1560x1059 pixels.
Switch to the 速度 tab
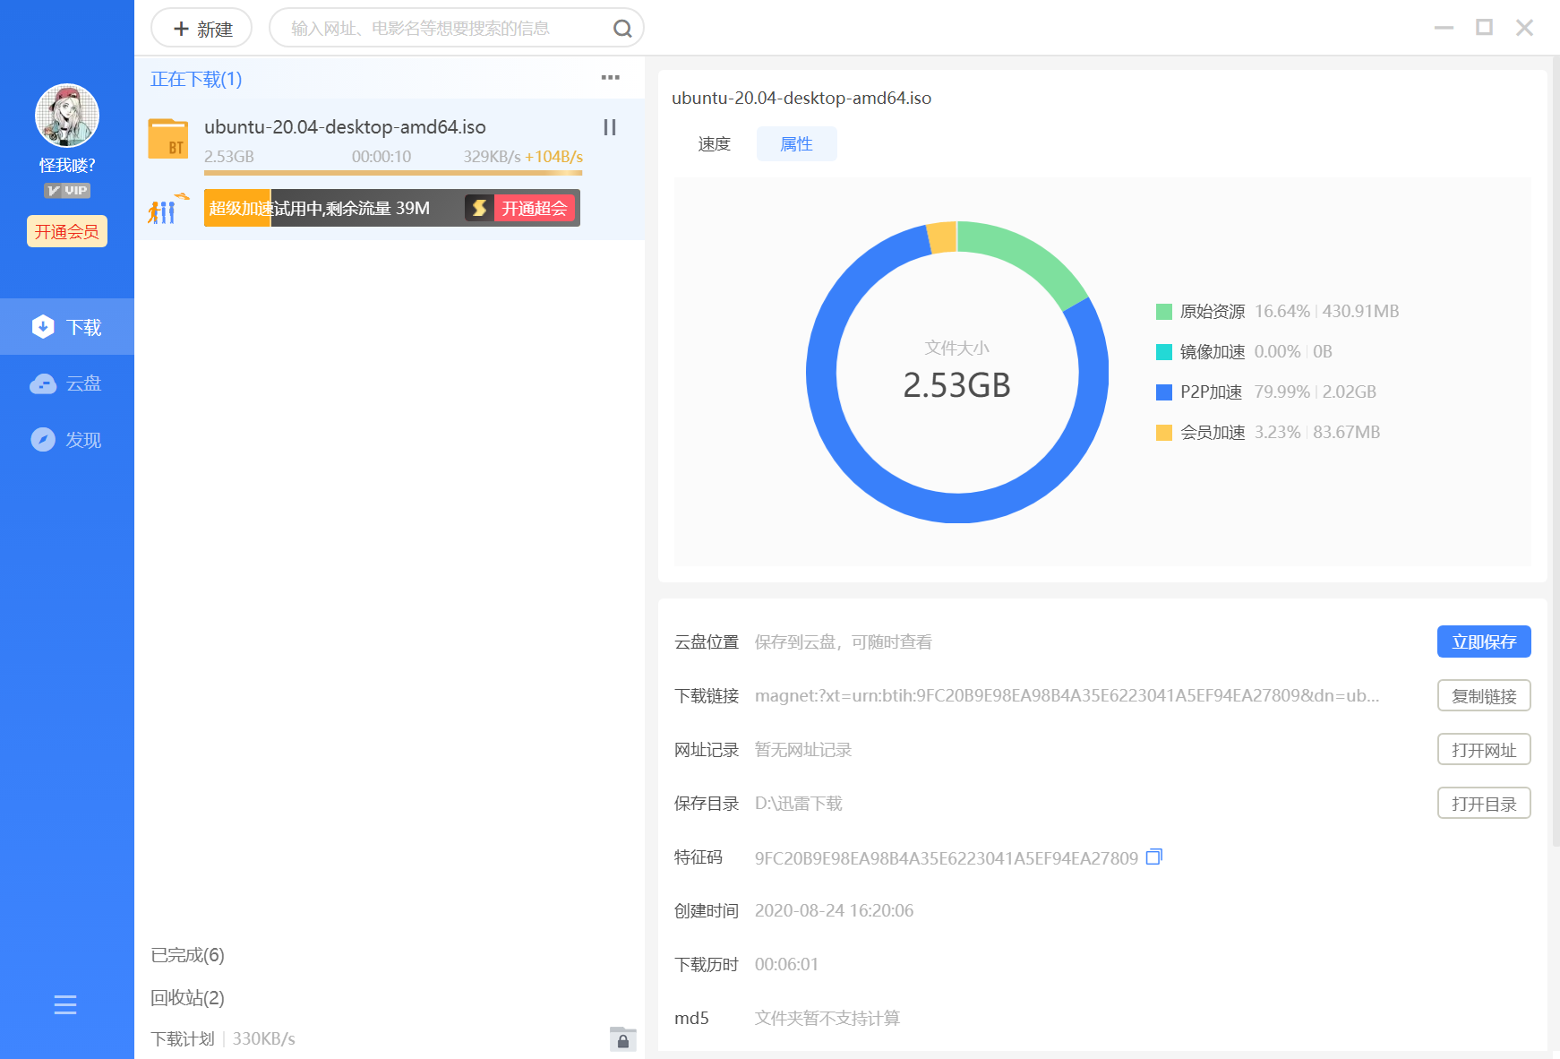coord(714,144)
